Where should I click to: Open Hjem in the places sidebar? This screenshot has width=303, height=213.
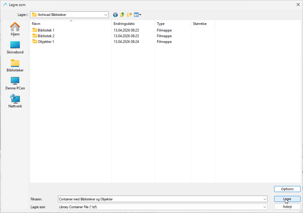point(15,29)
